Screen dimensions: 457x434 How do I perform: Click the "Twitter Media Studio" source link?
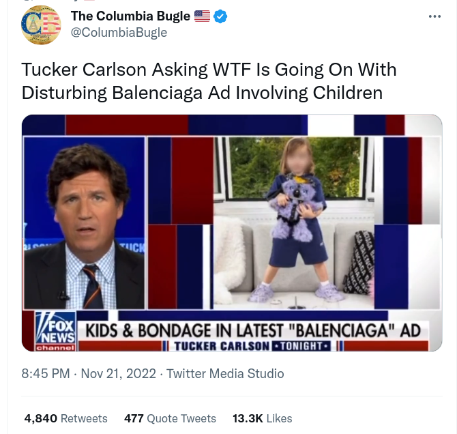225,373
